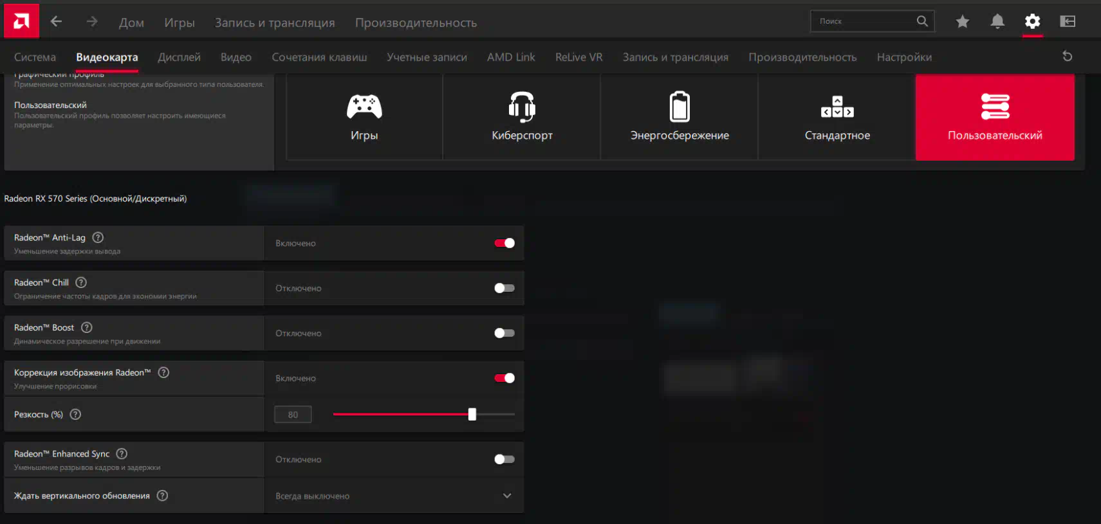Open help for Резкость (%)

click(x=75, y=414)
